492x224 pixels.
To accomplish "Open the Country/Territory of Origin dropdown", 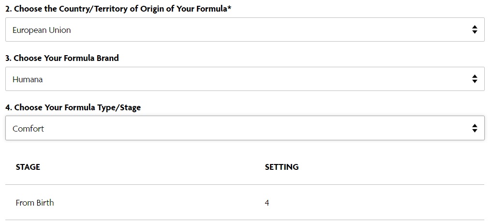I will [245, 30].
